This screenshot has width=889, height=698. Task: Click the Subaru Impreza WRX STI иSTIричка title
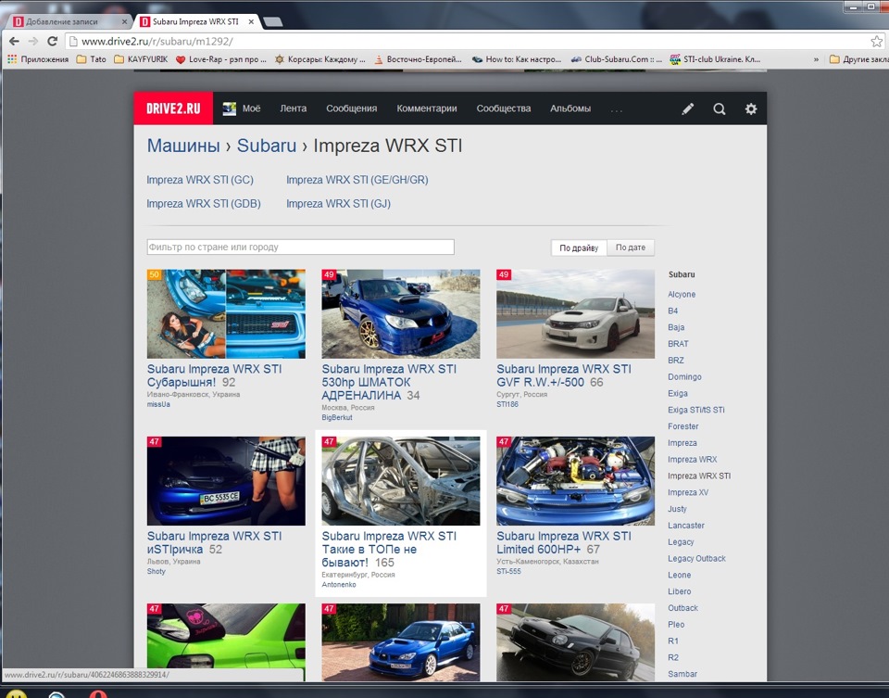point(214,542)
